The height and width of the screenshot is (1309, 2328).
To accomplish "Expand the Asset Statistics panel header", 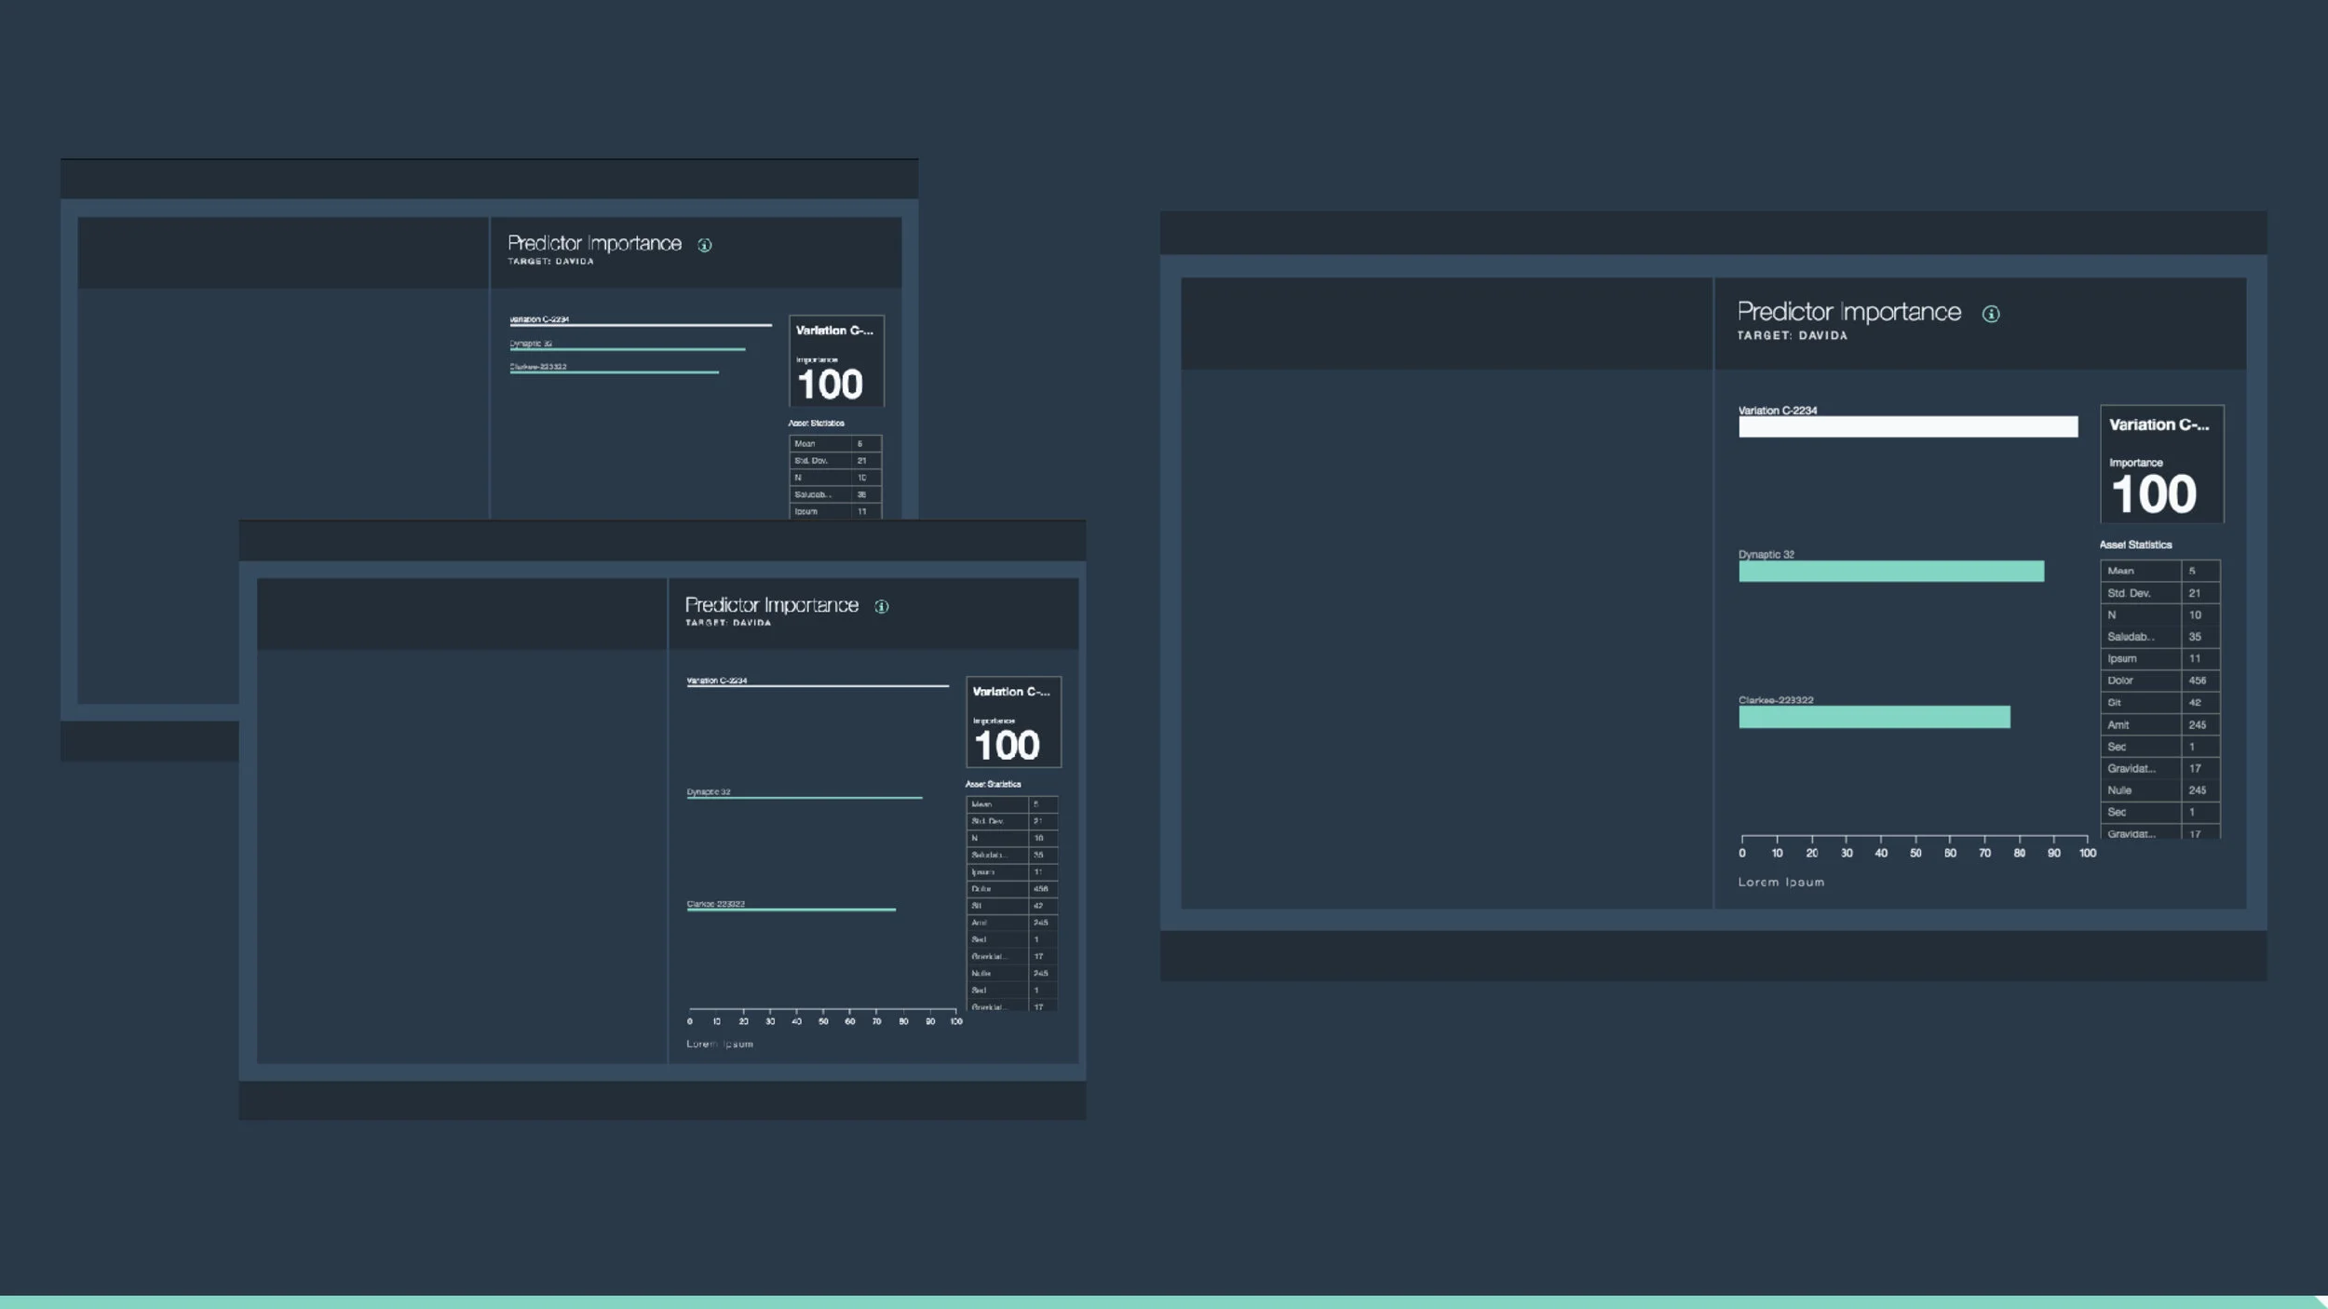I will click(x=2136, y=544).
